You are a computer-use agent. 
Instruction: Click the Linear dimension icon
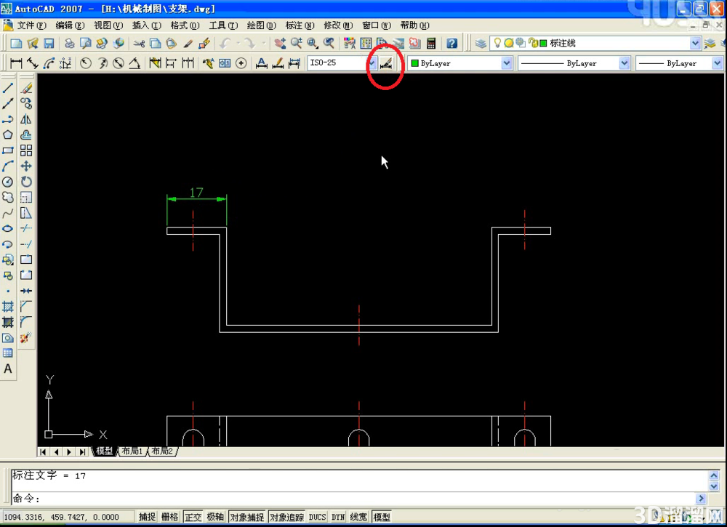[16, 63]
